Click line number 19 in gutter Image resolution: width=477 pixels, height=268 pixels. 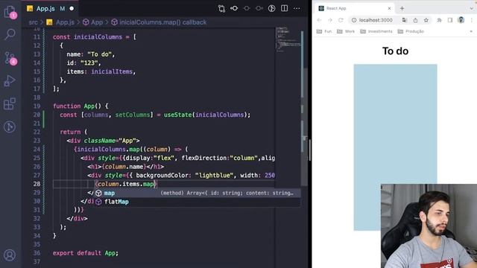37,106
